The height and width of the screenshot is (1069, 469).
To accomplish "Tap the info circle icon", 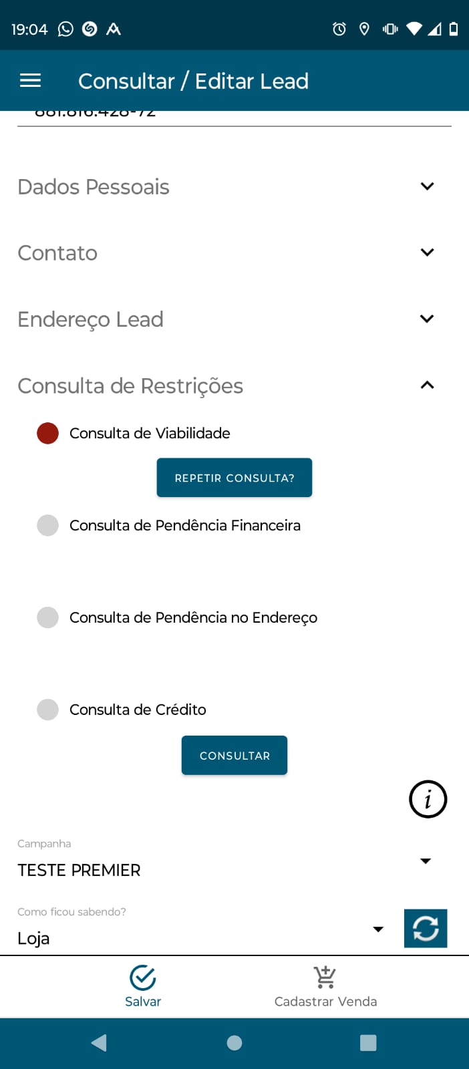I will (x=428, y=798).
